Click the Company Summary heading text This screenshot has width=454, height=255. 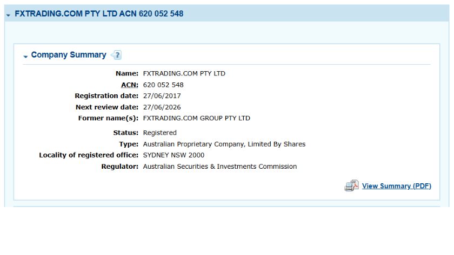point(69,55)
